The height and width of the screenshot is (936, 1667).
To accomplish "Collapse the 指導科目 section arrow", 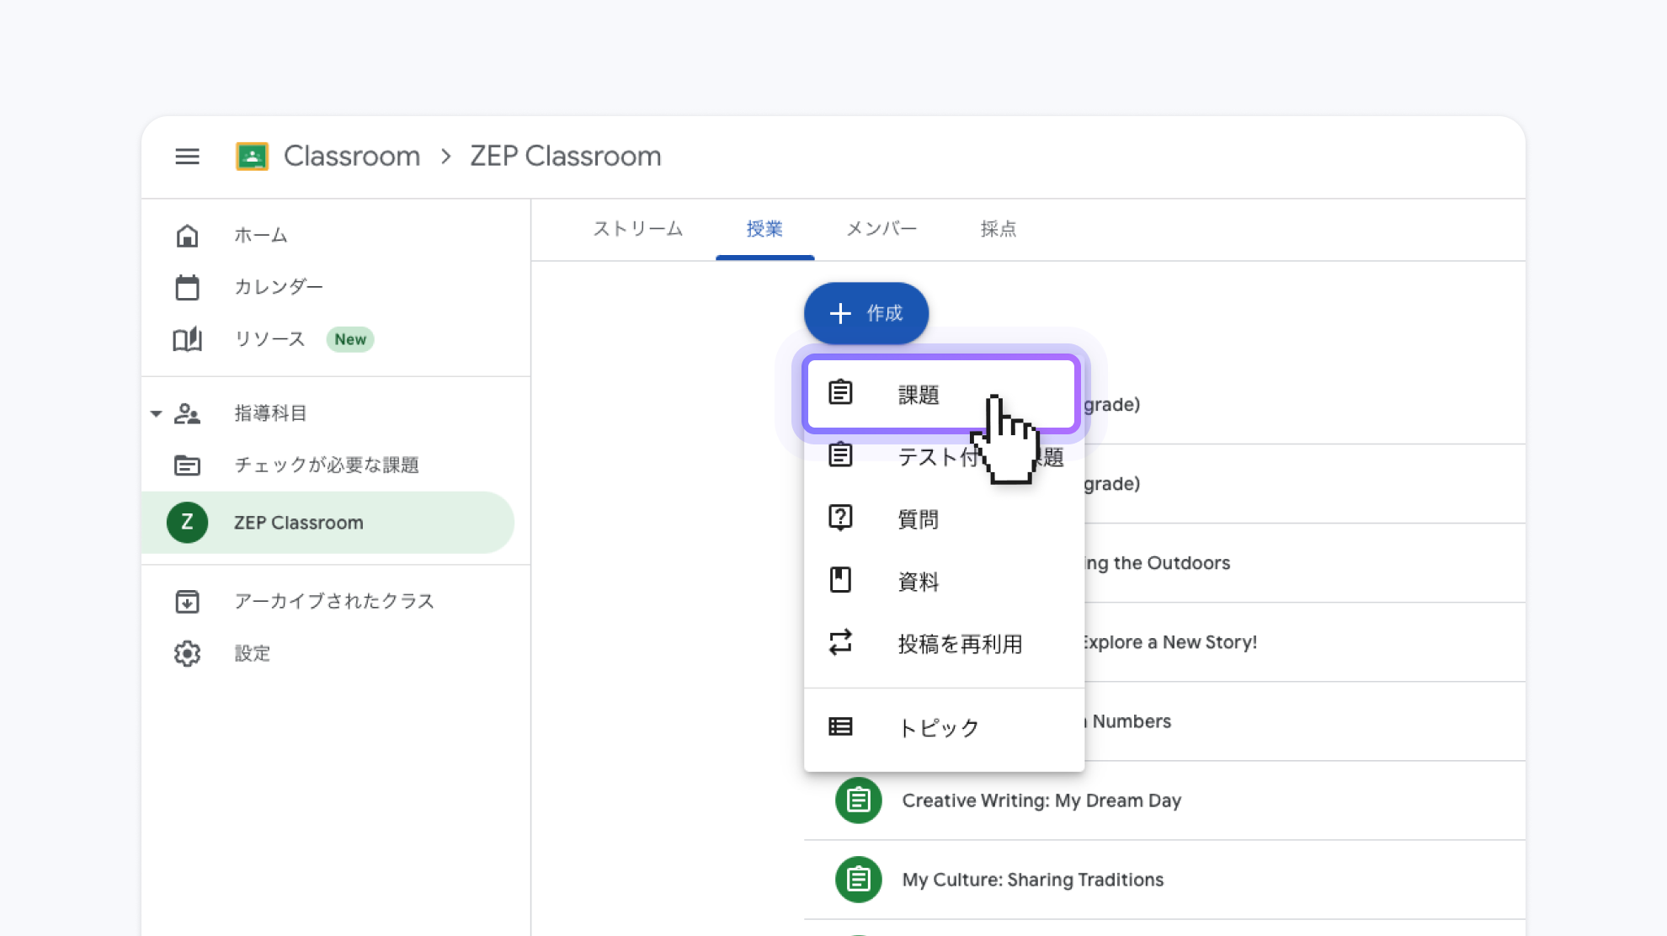I will coord(157,413).
